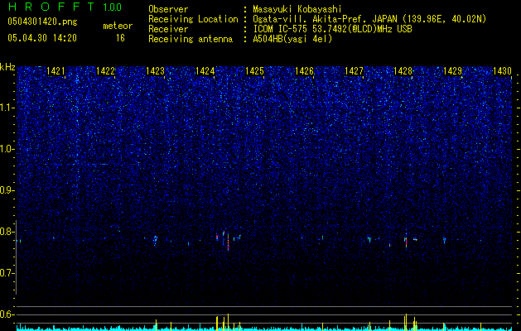The height and width of the screenshot is (331, 521).
Task: Click the Receiving antenna label
Action: tap(191, 39)
